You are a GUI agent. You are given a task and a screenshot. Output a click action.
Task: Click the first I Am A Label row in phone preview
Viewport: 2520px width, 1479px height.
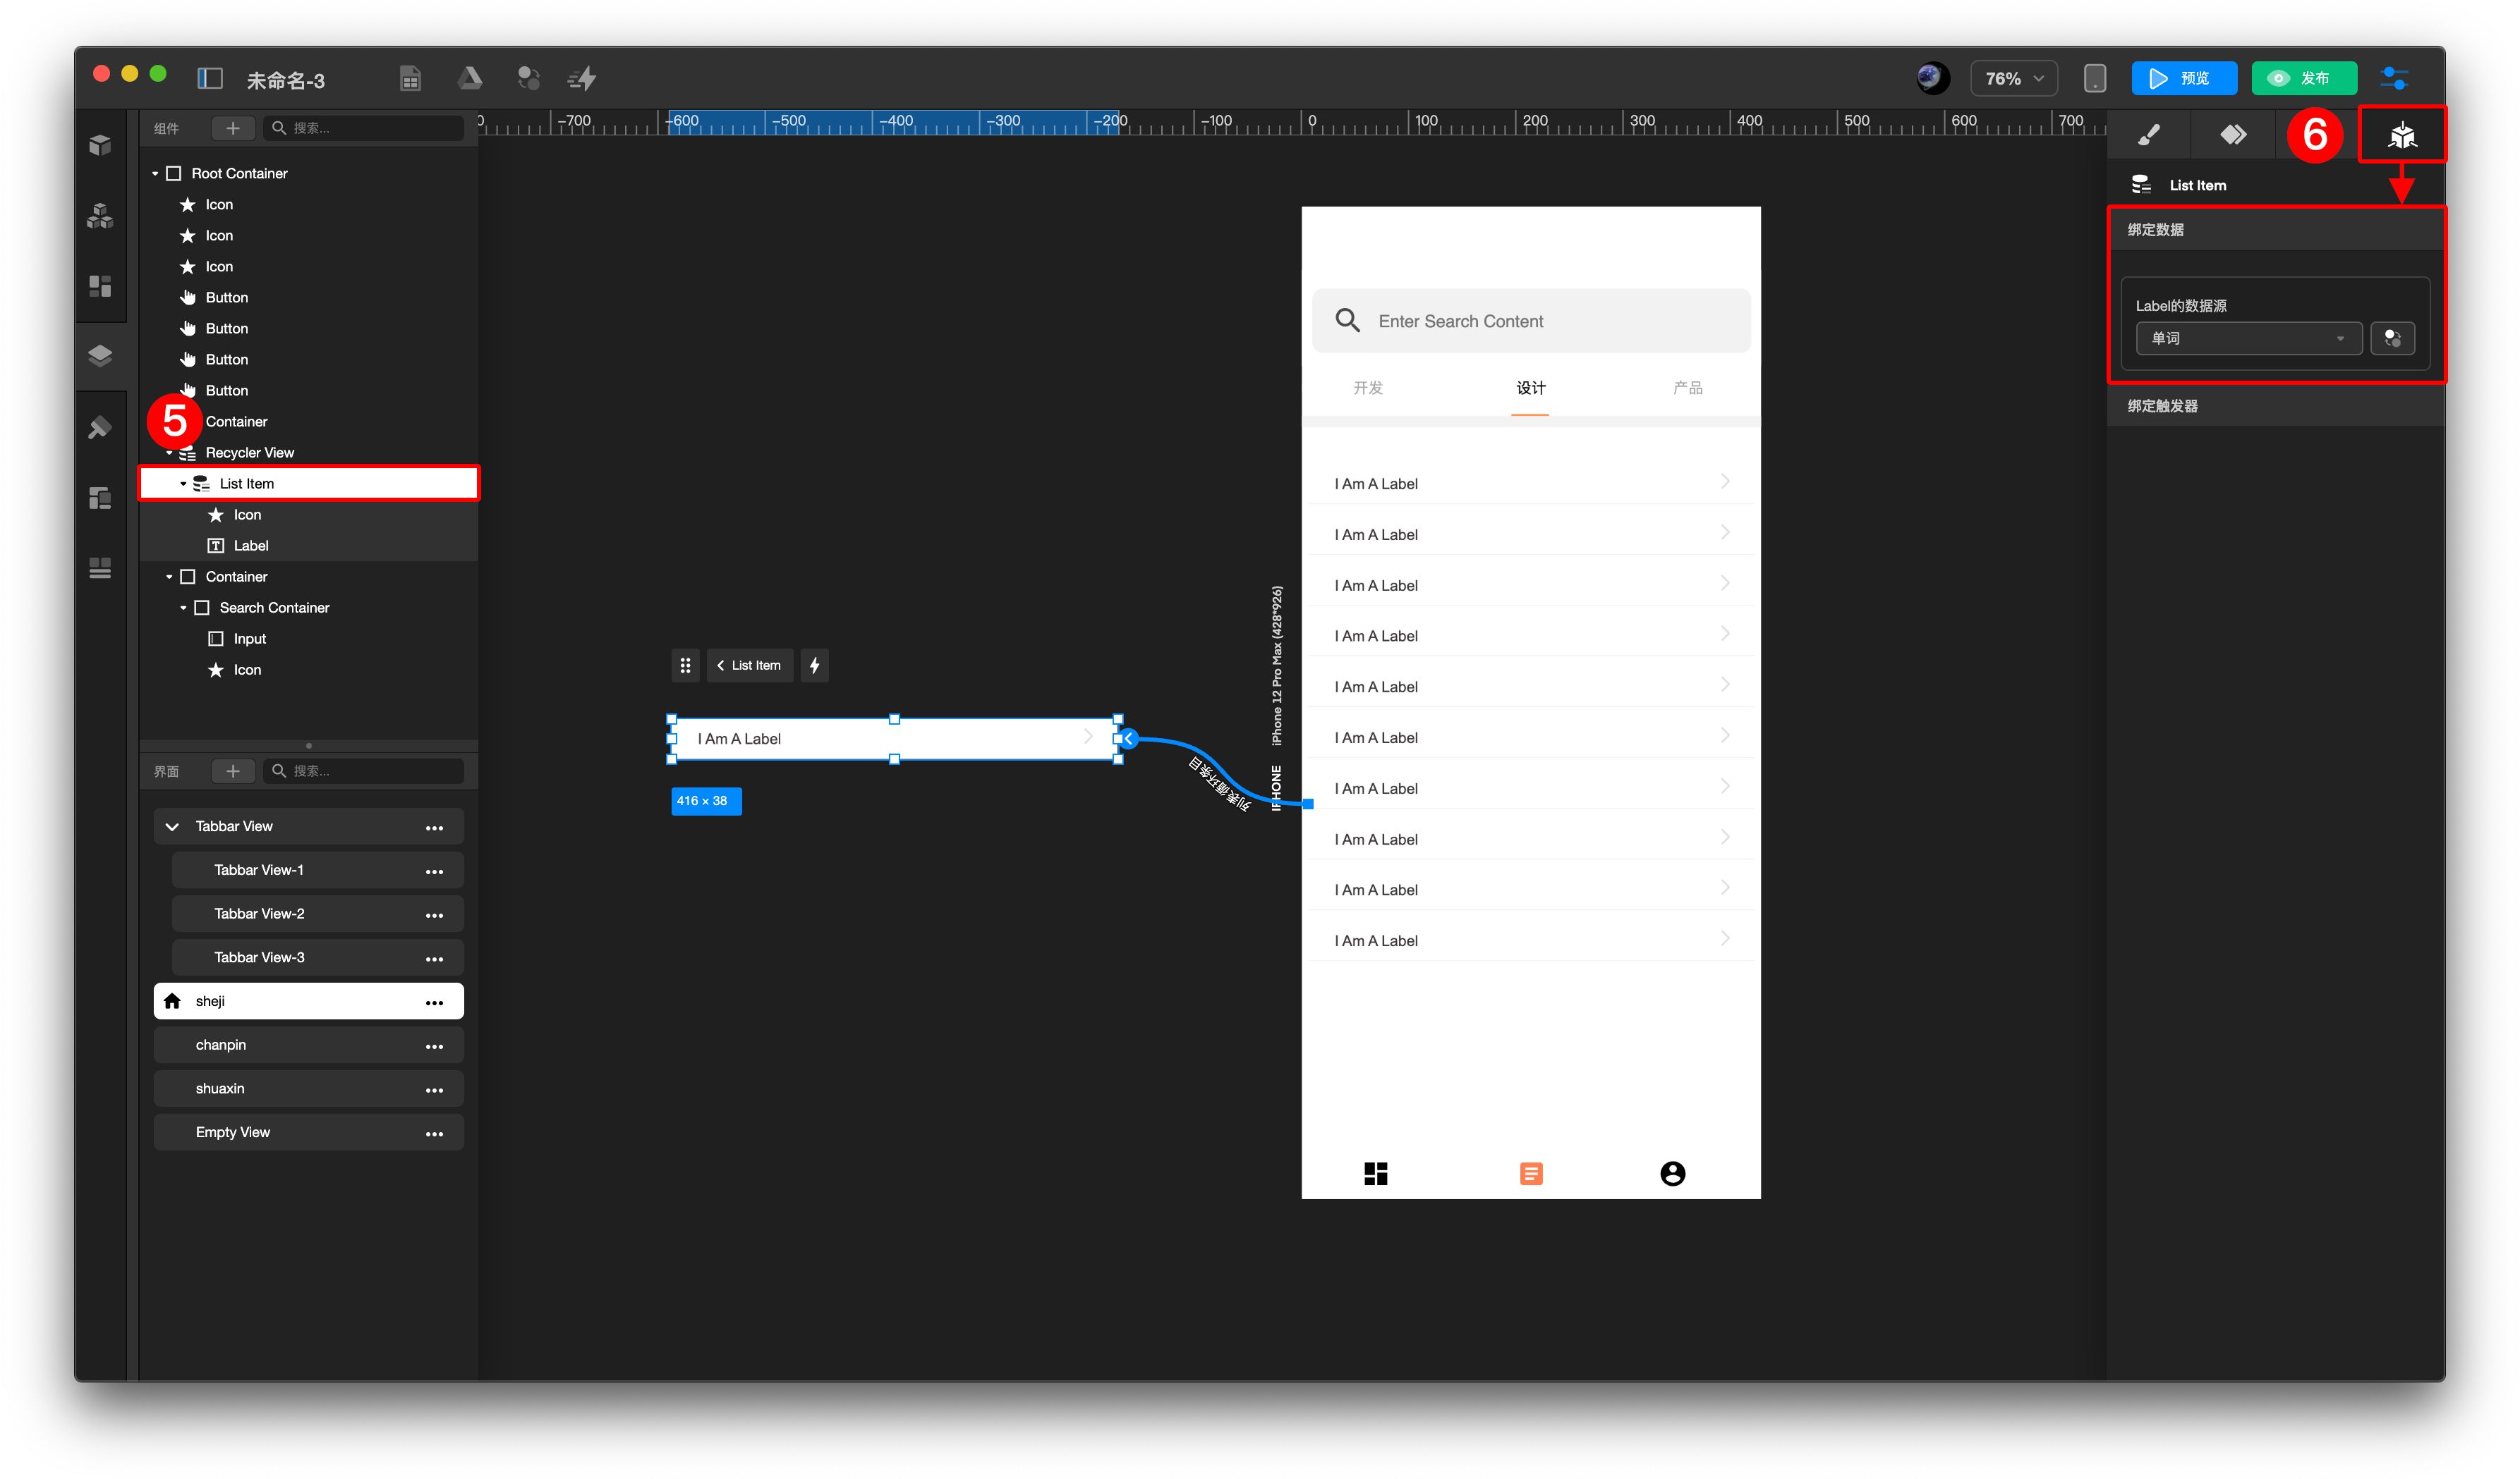coord(1530,484)
